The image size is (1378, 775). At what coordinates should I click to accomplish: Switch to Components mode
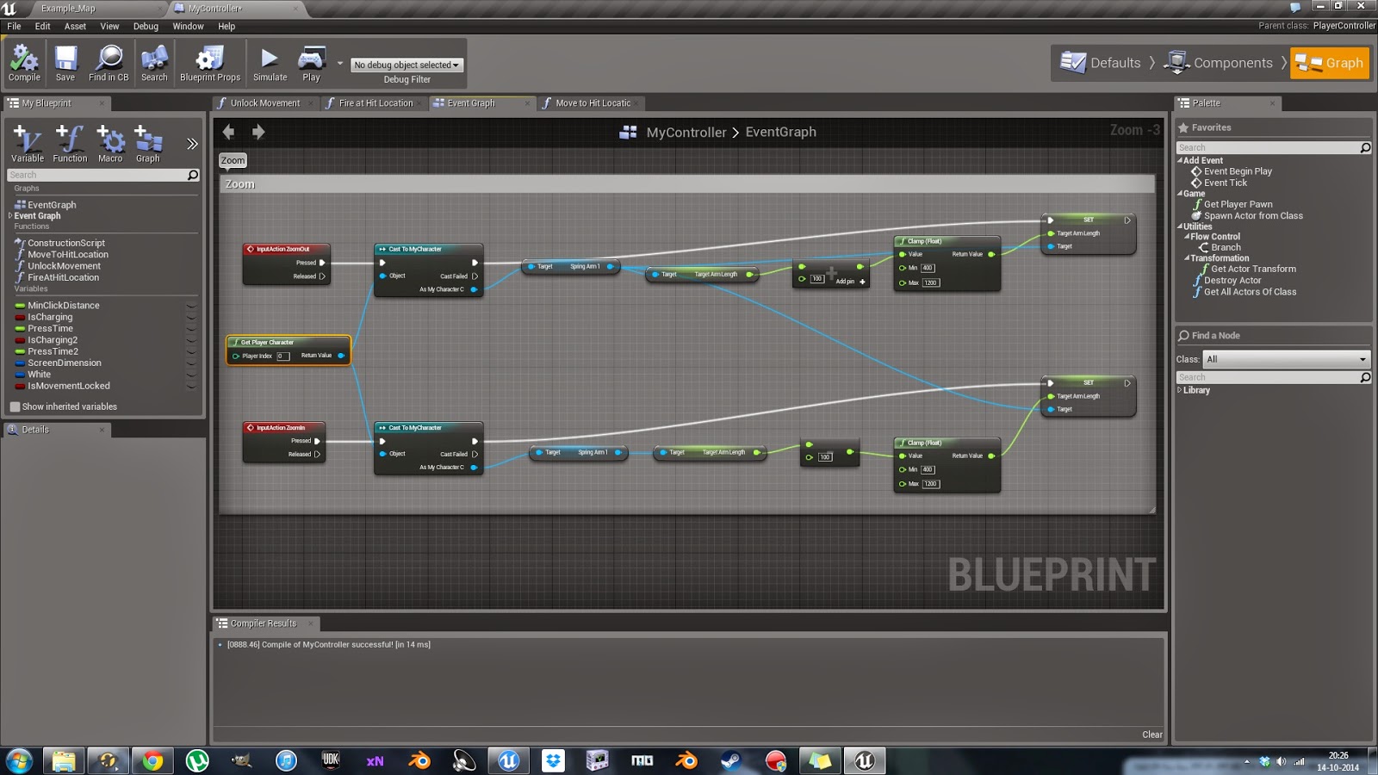pyautogui.click(x=1218, y=63)
